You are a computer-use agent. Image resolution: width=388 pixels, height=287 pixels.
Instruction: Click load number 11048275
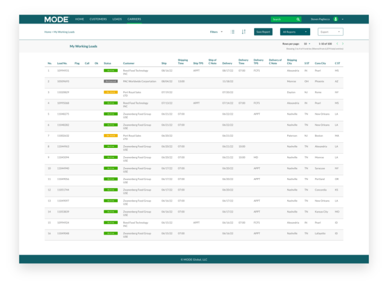tap(63, 114)
